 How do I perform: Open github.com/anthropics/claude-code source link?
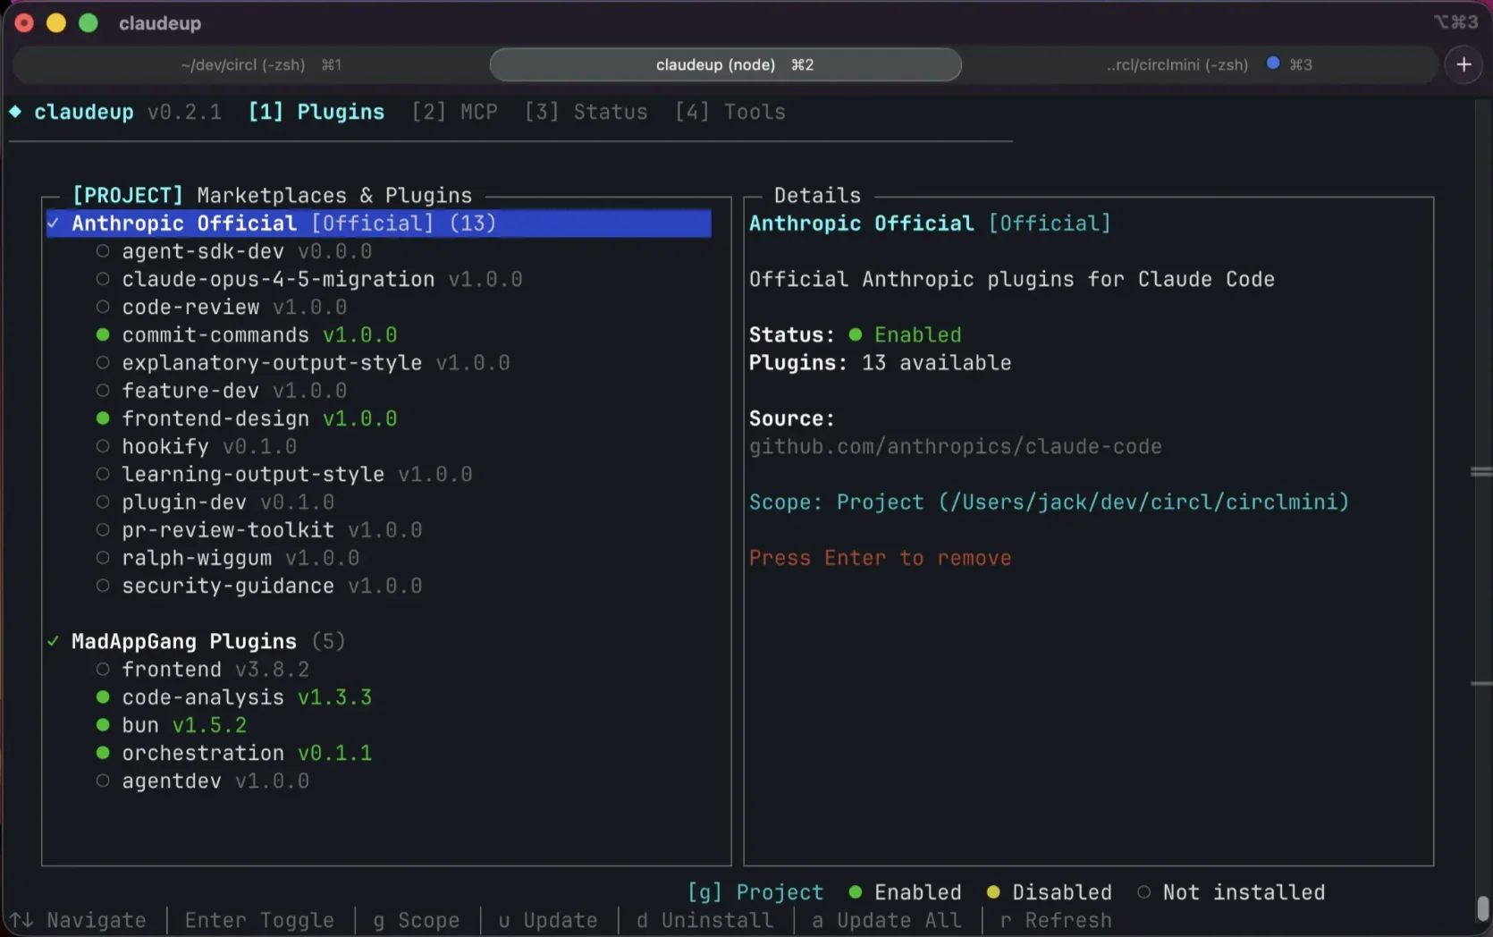956,446
